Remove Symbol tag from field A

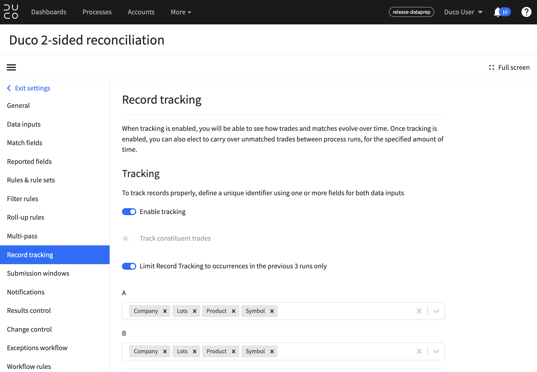tap(272, 311)
